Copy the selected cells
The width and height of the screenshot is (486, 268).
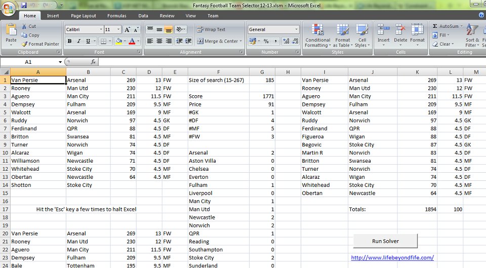(30, 35)
